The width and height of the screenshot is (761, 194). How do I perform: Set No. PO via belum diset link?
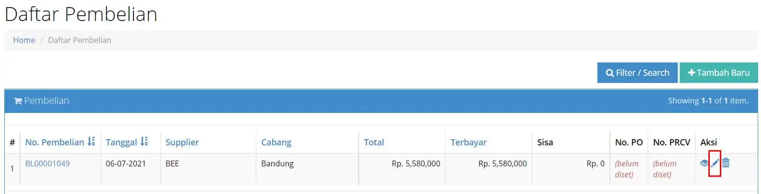coord(627,169)
